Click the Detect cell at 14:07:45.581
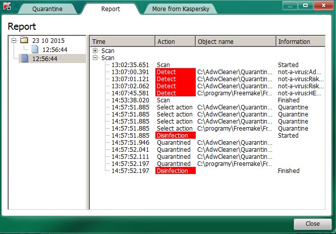This screenshot has width=336, height=234. (x=175, y=93)
